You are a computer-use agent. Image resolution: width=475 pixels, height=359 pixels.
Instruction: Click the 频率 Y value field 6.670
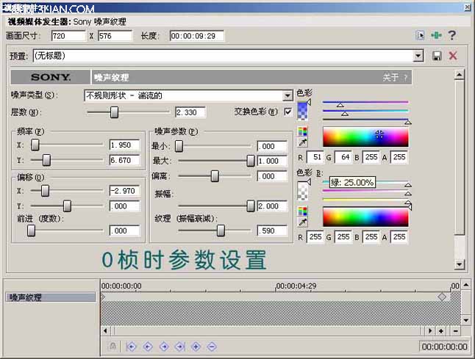pyautogui.click(x=124, y=160)
